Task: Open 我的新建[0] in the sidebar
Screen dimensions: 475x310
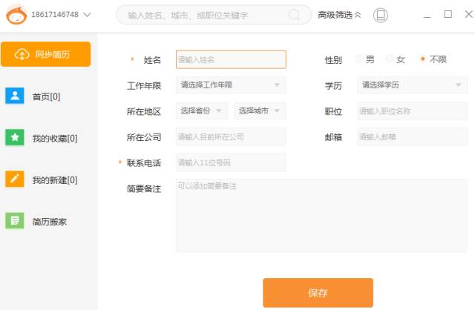Action: tap(55, 180)
